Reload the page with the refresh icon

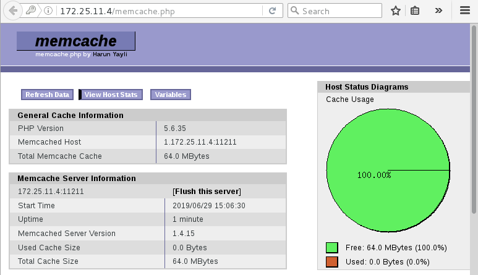272,11
